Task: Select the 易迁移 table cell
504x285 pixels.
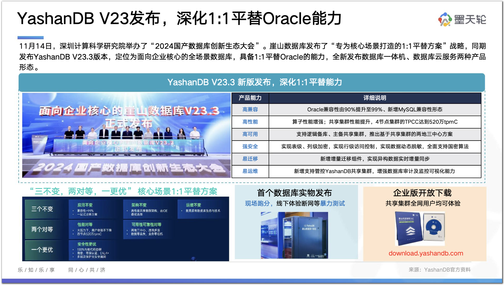Action: (x=250, y=159)
